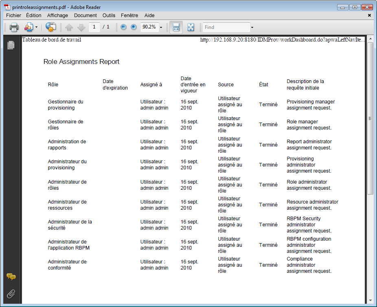Expand the Find options dropdown arrow
Screen dimensions: 377x307
(252, 27)
